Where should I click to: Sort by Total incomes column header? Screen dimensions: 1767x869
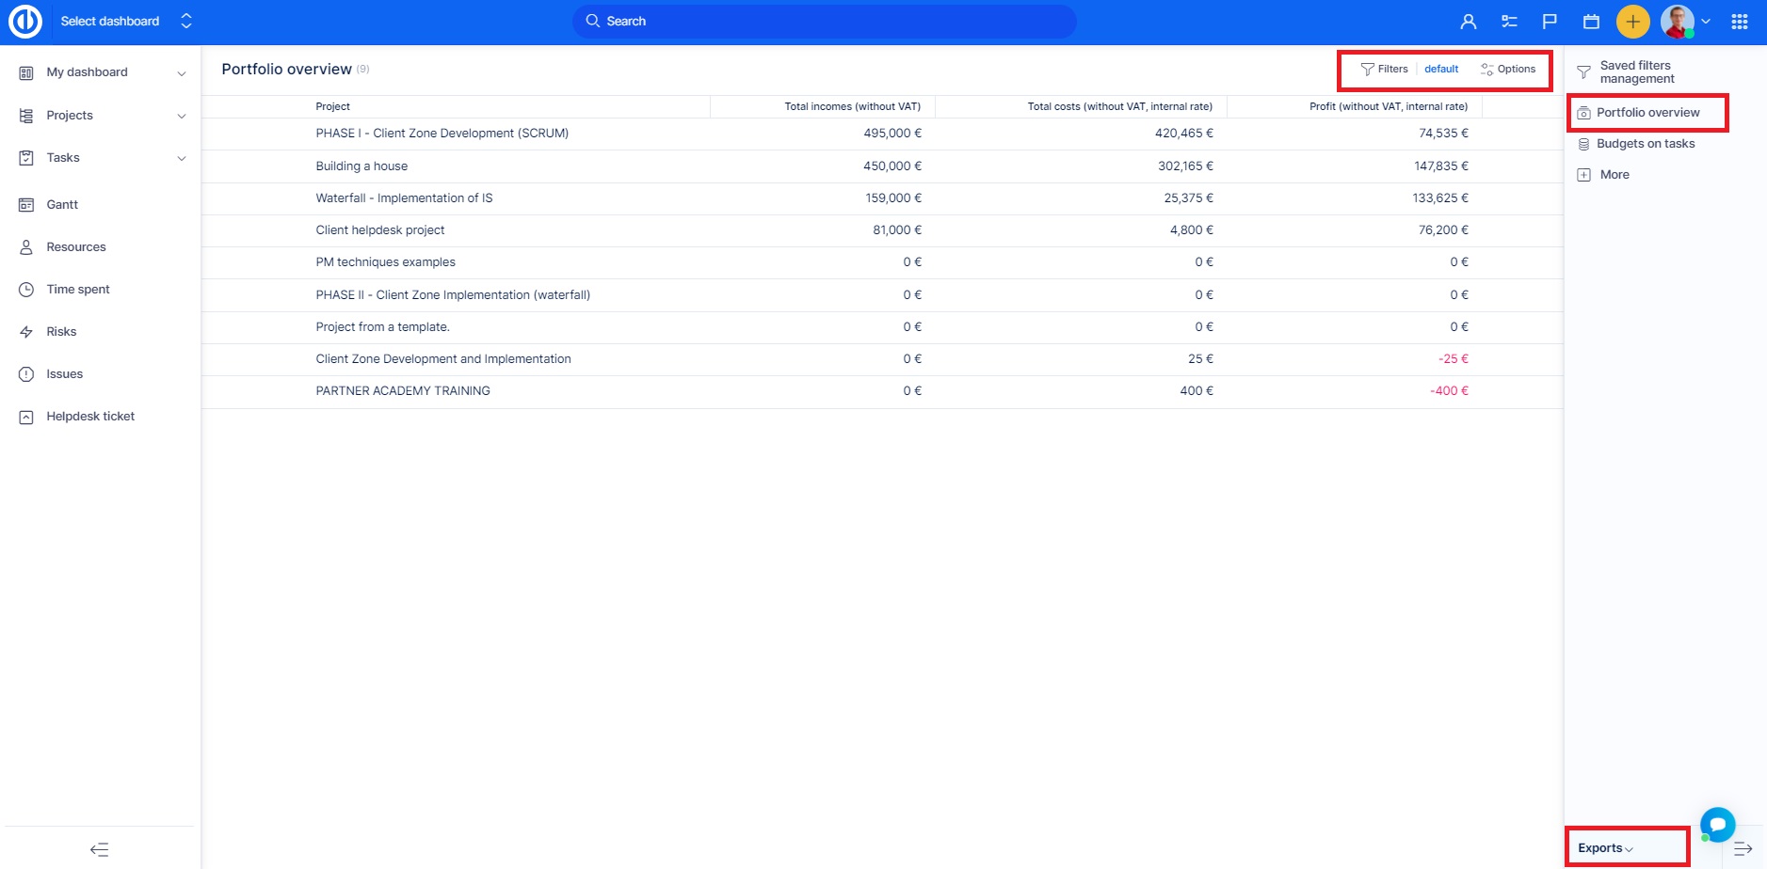[x=852, y=107]
